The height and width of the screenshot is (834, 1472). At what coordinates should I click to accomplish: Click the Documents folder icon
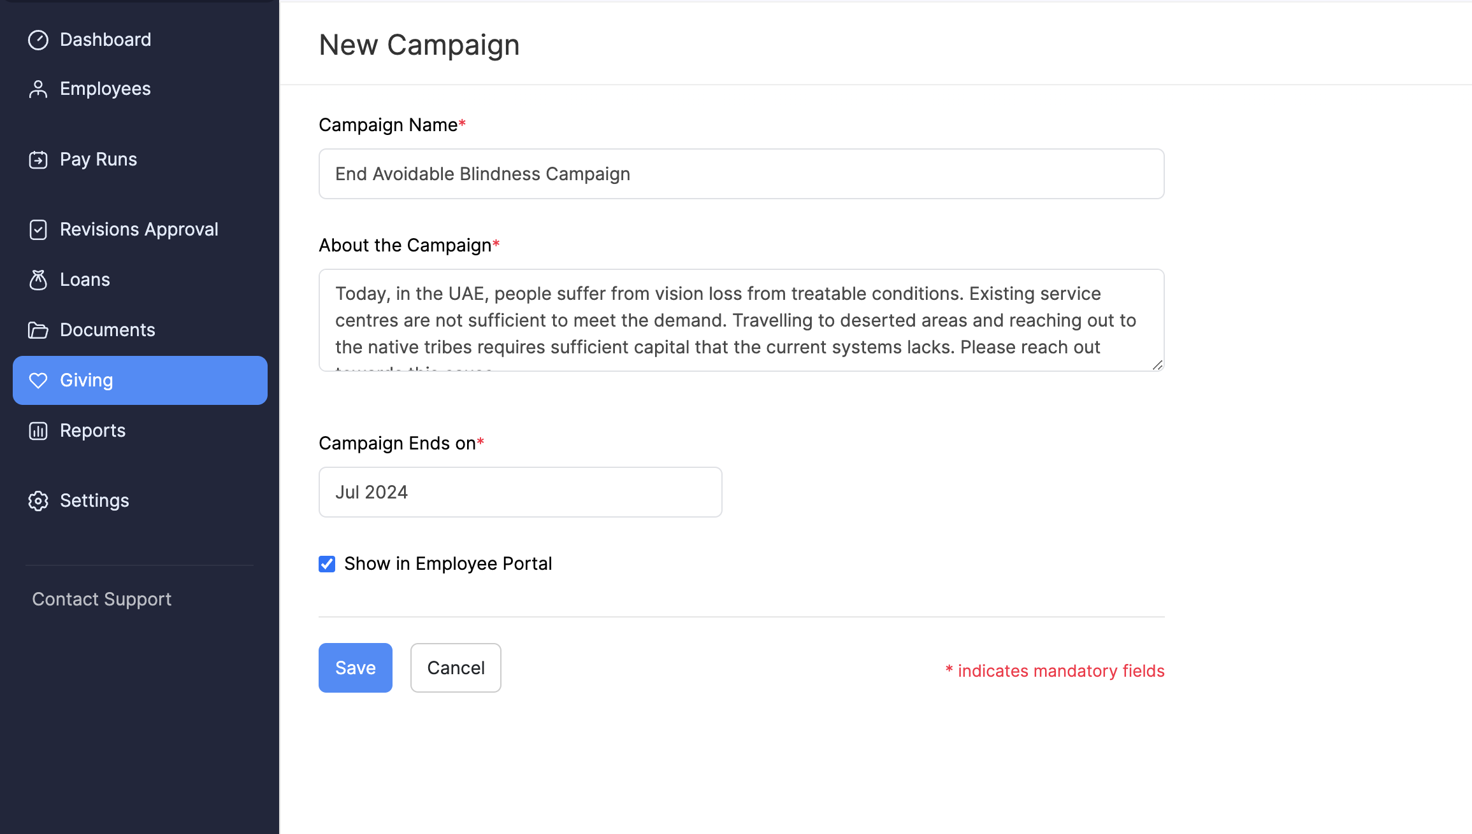tap(38, 330)
